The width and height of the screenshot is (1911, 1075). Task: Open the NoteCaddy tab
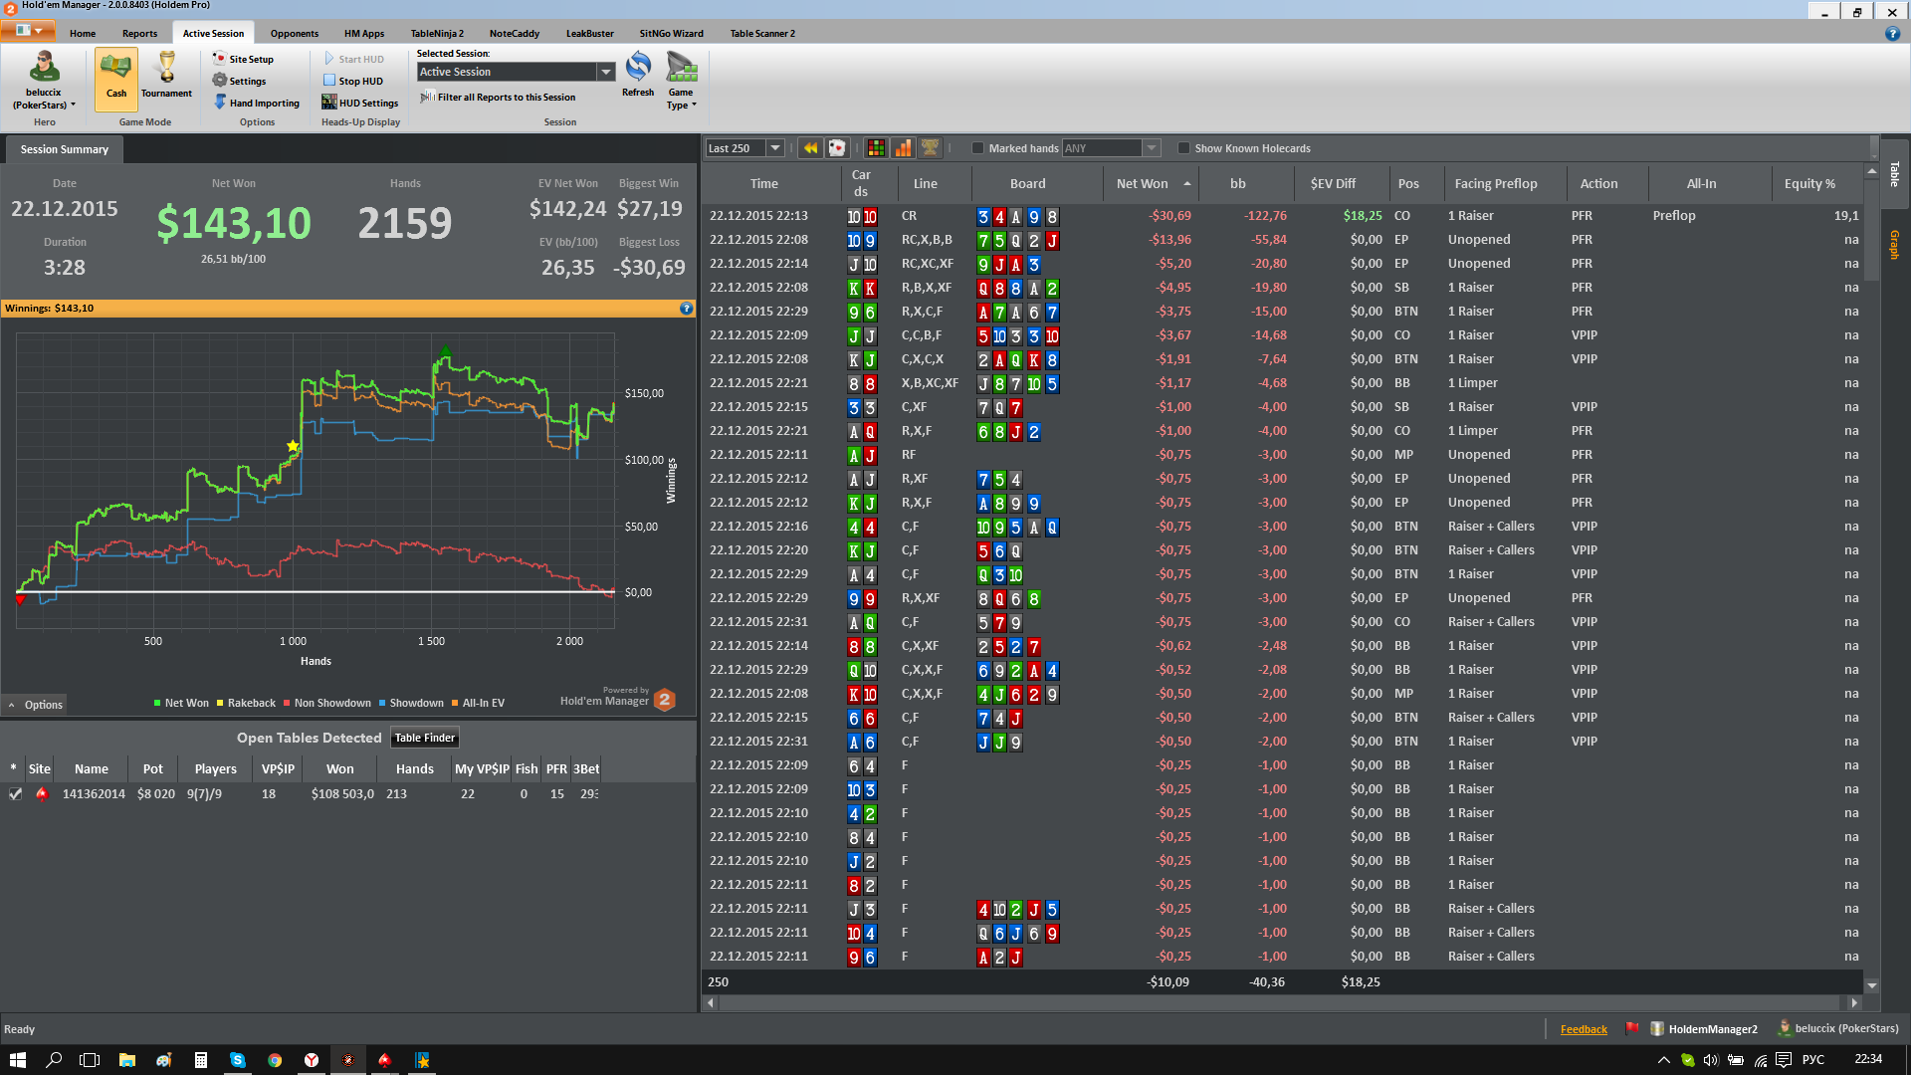coord(515,33)
